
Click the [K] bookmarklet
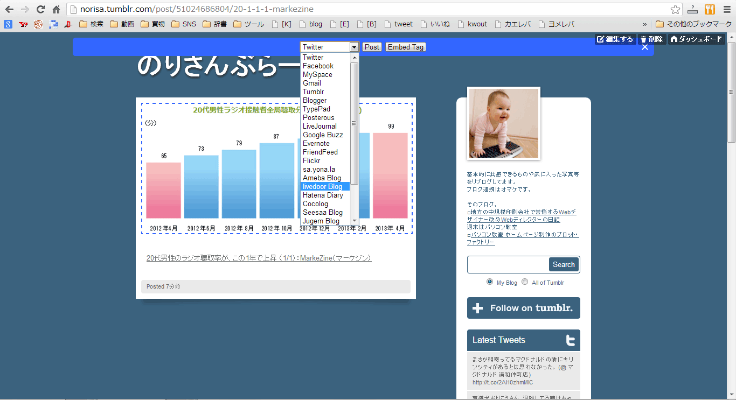(x=281, y=24)
